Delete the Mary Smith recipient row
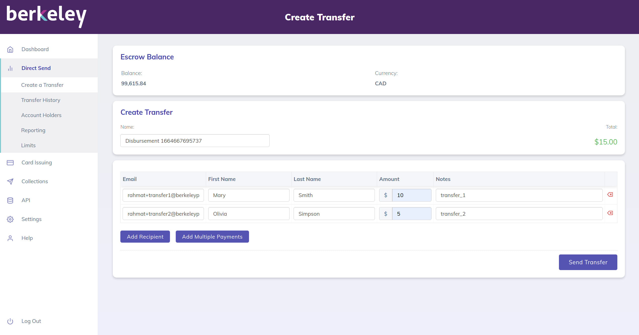This screenshot has height=335, width=639. pos(610,195)
